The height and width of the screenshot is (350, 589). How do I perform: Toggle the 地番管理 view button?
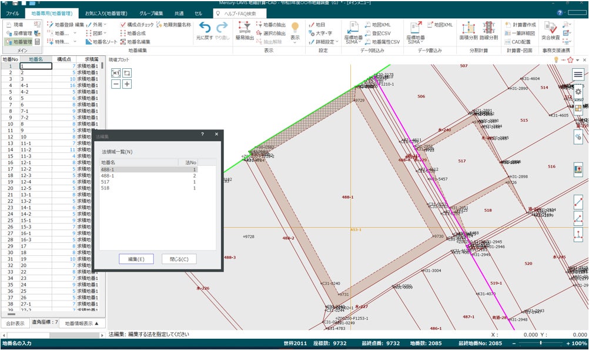coord(18,42)
